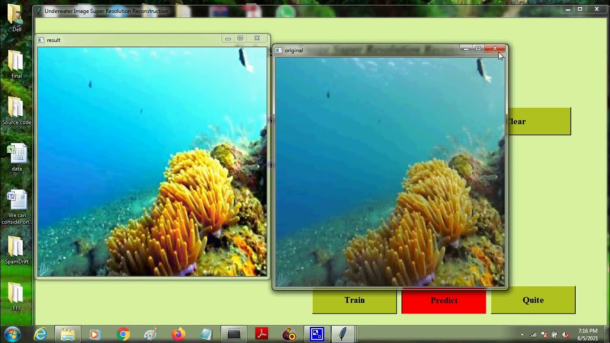Image resolution: width=610 pixels, height=343 pixels.
Task: Click the feather icon in main window title
Action: click(40, 11)
